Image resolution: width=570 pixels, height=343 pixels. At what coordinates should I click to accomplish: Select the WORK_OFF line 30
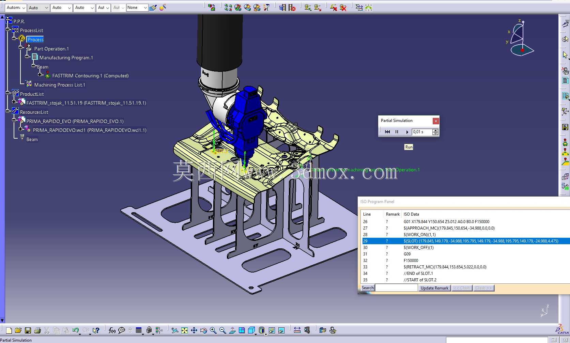tap(465, 247)
